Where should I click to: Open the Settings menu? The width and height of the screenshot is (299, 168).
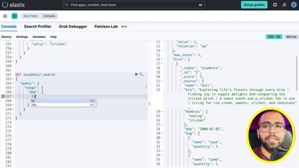pyautogui.click(x=22, y=37)
